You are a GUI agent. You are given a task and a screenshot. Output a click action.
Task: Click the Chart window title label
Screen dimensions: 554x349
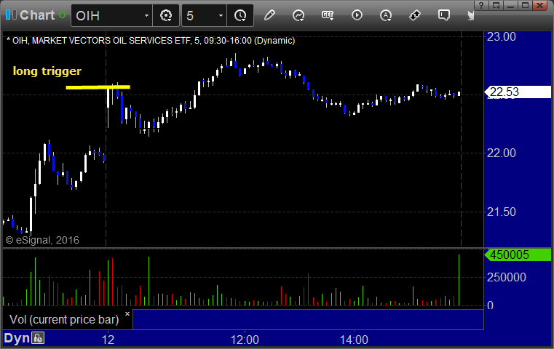click(37, 15)
